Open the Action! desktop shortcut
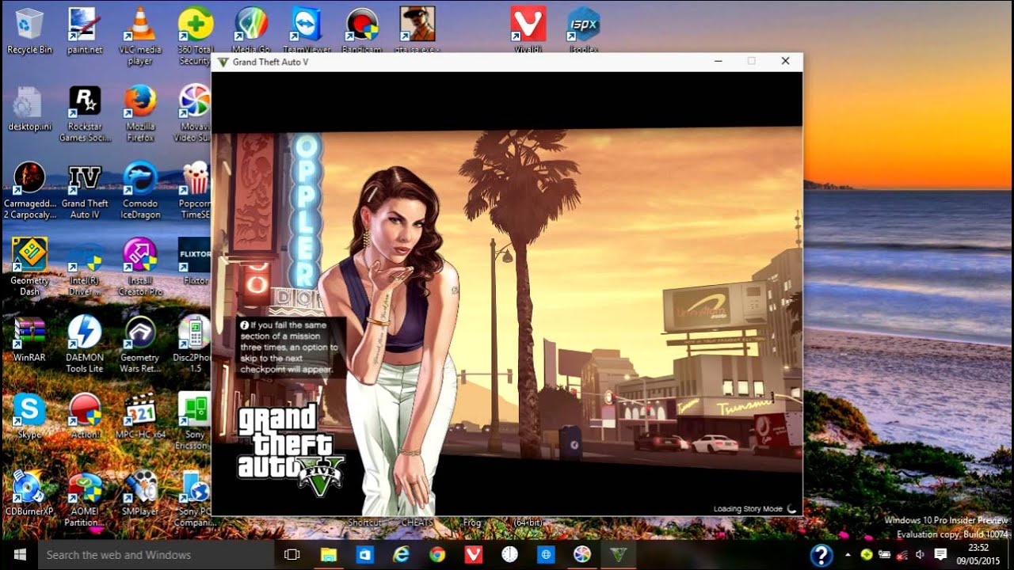Screen dimensions: 1014x570 coord(85,416)
